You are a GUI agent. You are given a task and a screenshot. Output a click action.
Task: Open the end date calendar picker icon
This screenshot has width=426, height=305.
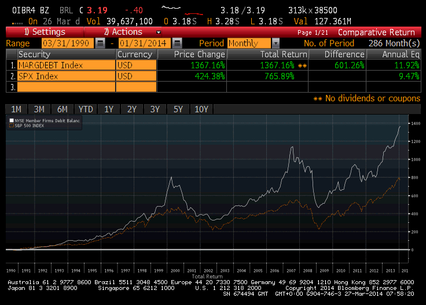click(177, 43)
